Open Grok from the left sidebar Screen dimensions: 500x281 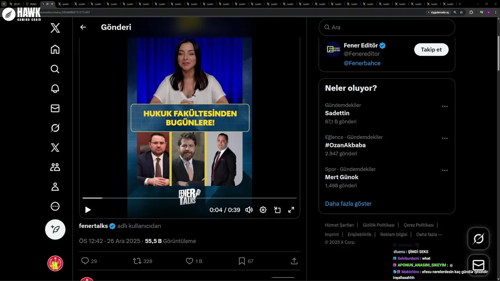[55, 128]
